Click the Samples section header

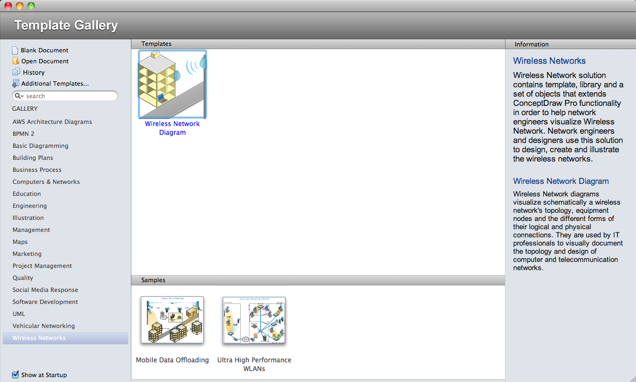[x=318, y=280]
